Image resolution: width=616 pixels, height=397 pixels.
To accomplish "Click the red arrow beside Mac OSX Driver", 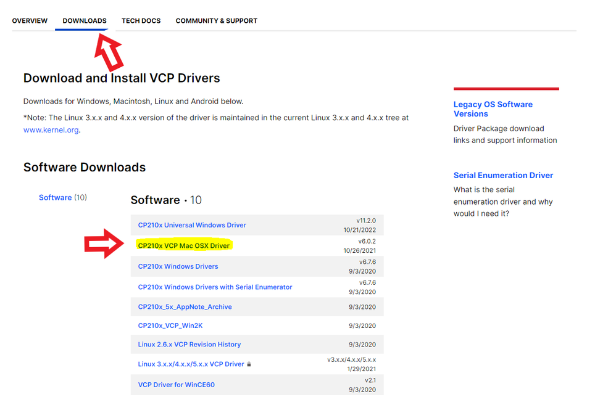I will 104,244.
